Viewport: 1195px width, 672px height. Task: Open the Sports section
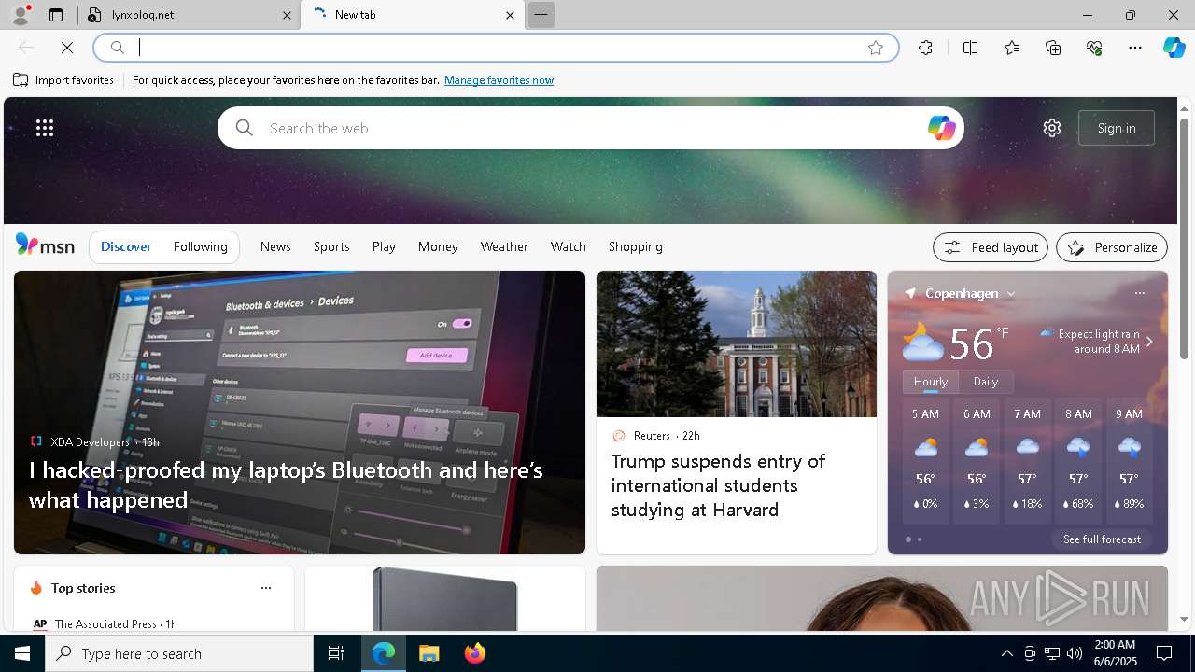331,246
